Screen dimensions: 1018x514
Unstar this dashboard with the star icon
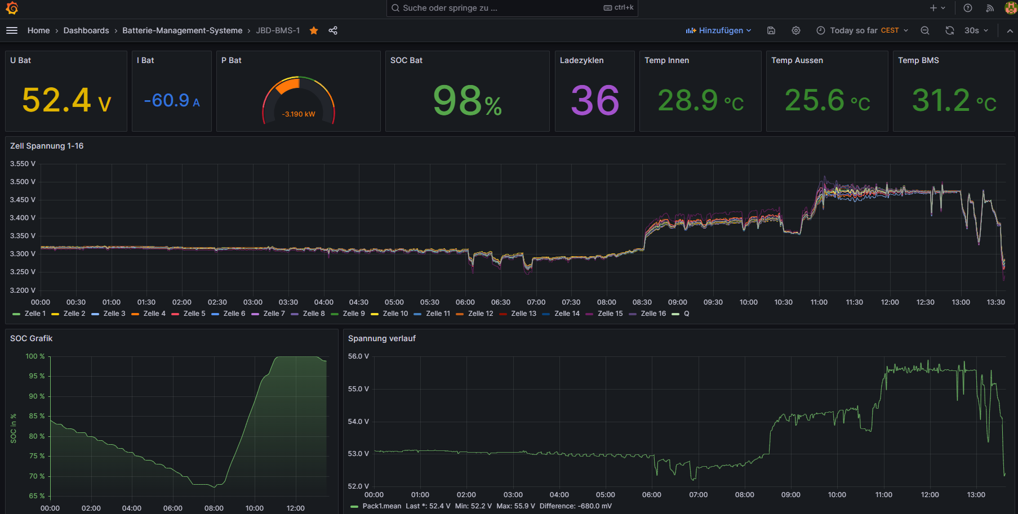pyautogui.click(x=314, y=30)
